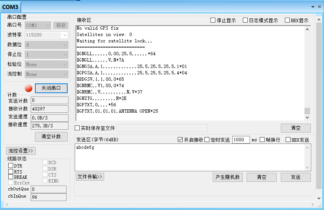Enable 实时保存至文件 checkbox

coord(77,128)
